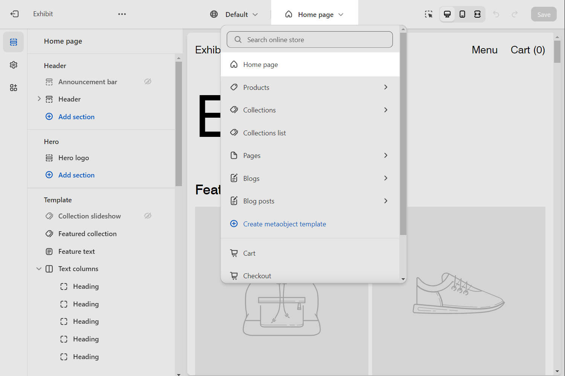The width and height of the screenshot is (565, 376).
Task: Click the sneaker product placeholder thumbnail
Action: (x=459, y=291)
